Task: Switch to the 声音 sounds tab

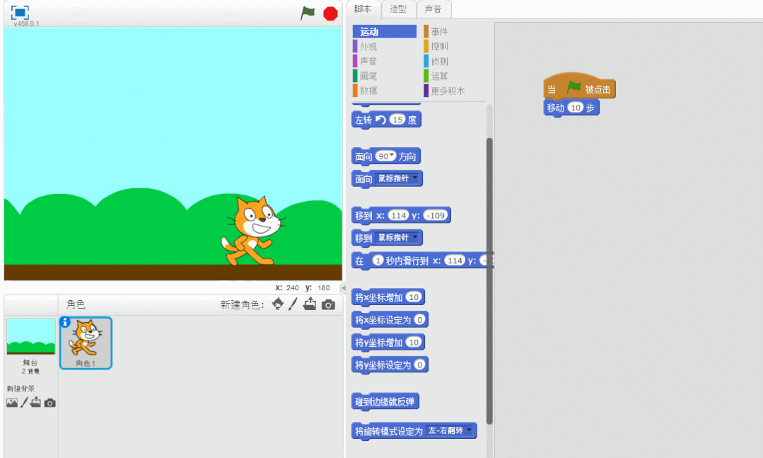Action: (433, 8)
